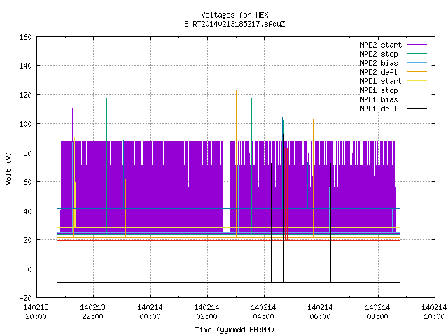This screenshot has width=448, height=336.
Task: Select the NPD2 stop legend label
Action: tap(379, 54)
